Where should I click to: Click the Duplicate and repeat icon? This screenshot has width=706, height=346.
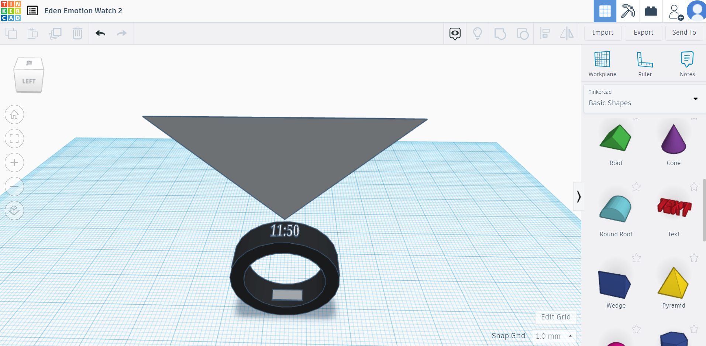55,33
